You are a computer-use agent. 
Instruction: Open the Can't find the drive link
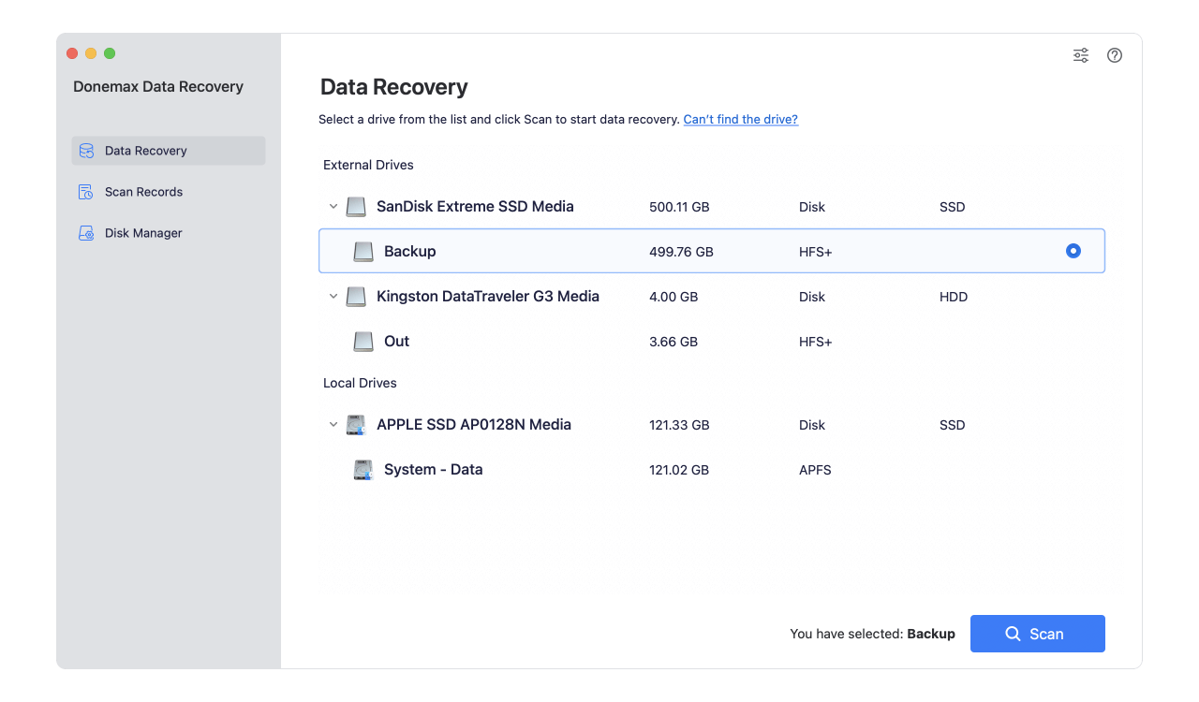(740, 119)
